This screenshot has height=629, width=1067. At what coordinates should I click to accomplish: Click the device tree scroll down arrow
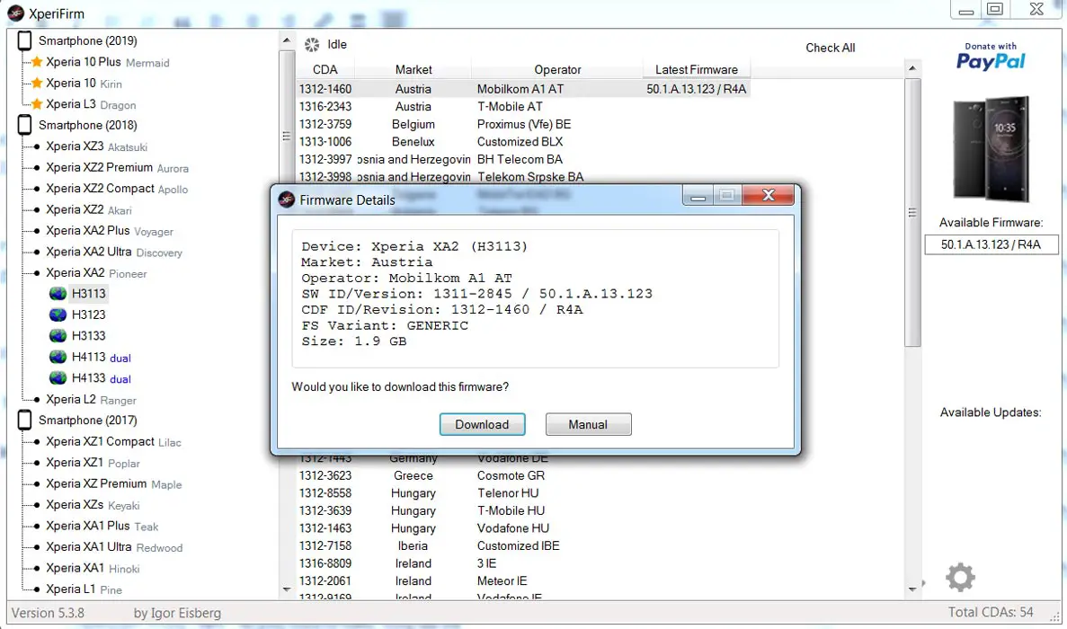coord(287,589)
